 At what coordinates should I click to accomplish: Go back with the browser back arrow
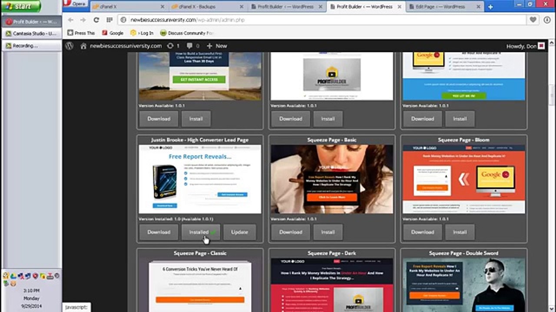pyautogui.click(x=71, y=20)
